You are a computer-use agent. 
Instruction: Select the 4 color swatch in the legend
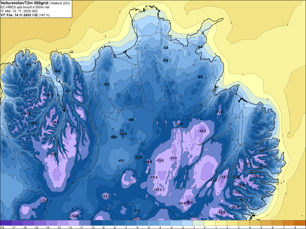tap(255, 223)
